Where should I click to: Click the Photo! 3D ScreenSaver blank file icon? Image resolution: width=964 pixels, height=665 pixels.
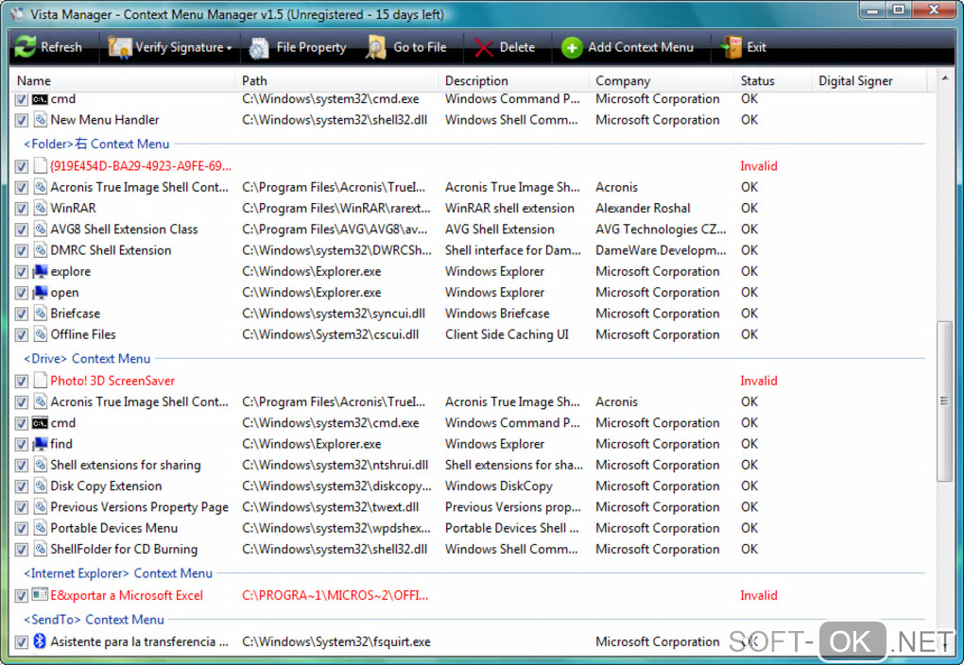41,380
